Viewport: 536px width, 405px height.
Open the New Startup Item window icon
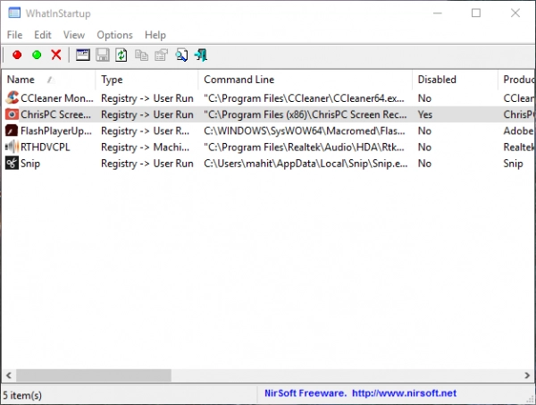click(83, 55)
